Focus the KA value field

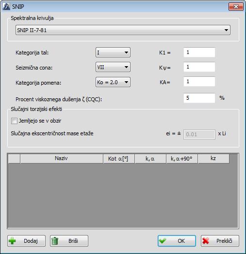[x=199, y=82]
